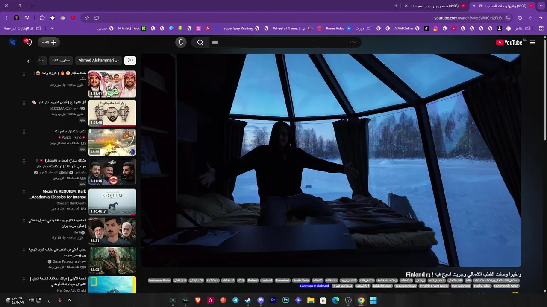The image size is (547, 307).
Task: Expand the bookmarks overflow chevron
Action: point(52,29)
